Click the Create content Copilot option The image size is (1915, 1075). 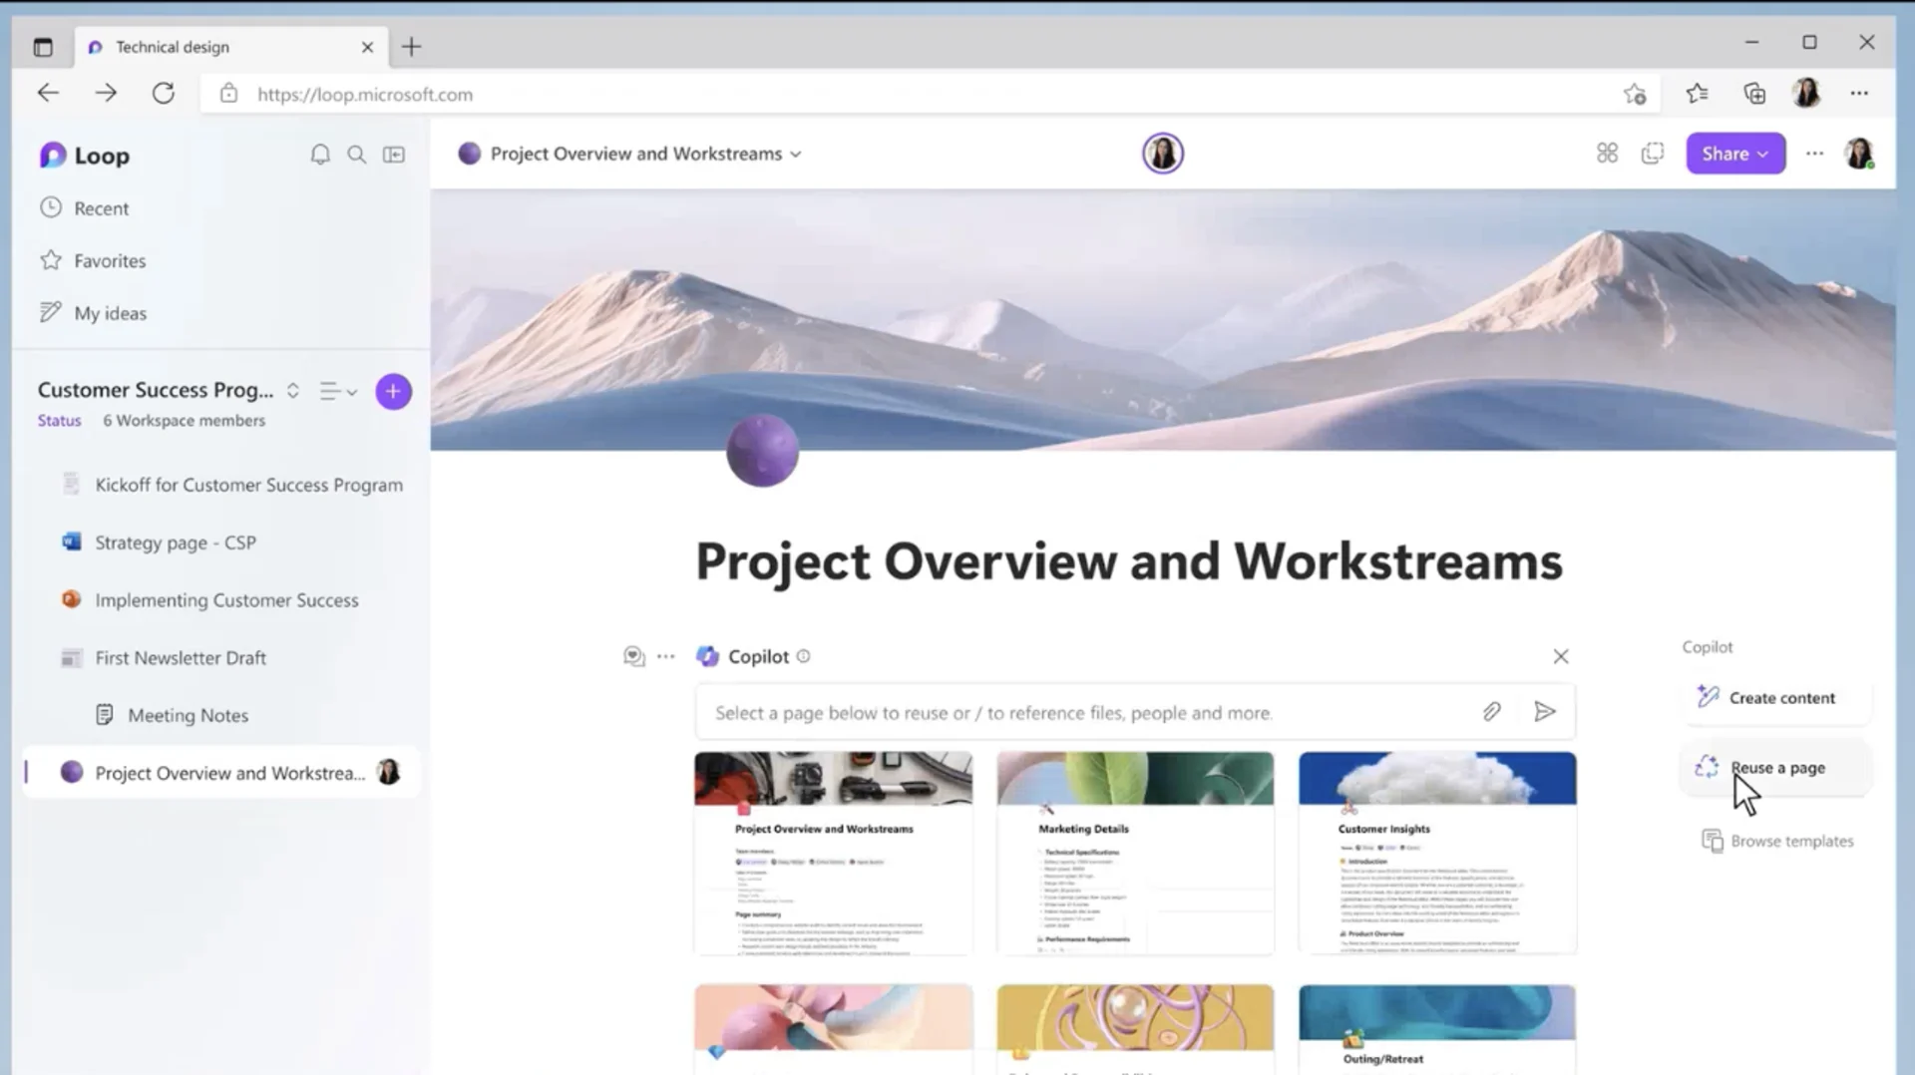pyautogui.click(x=1779, y=697)
